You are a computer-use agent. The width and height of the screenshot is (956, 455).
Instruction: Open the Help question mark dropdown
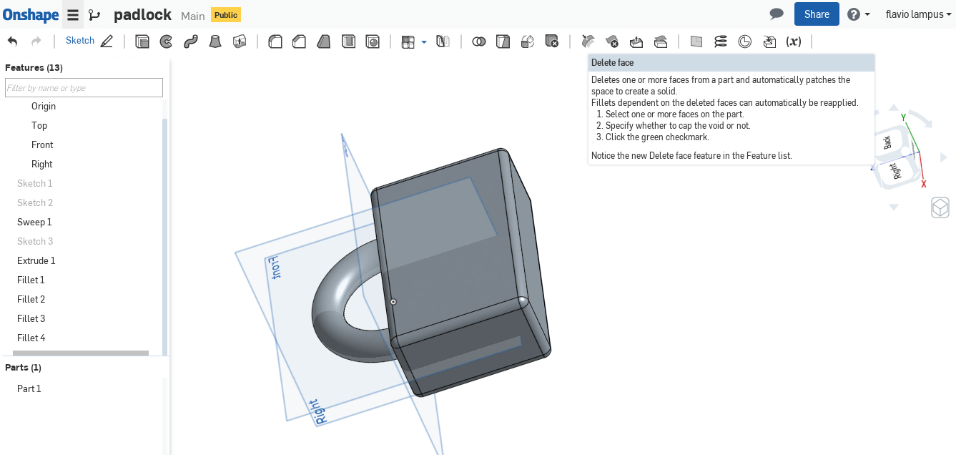(858, 14)
